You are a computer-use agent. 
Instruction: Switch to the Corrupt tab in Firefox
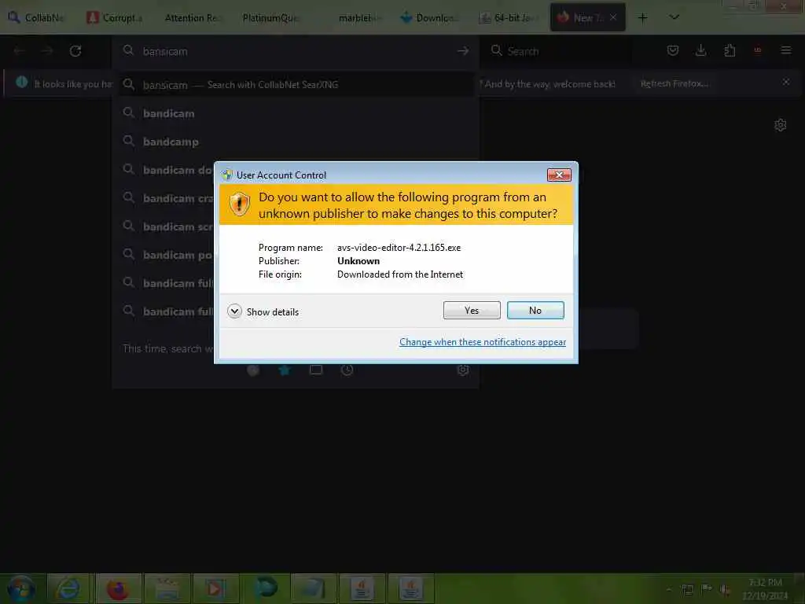click(x=115, y=18)
